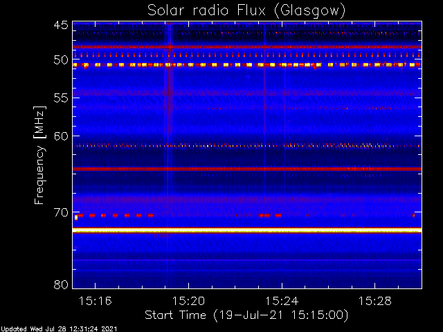443x332 pixels.
Task: Click the dotted orange line near 61 MHz
Action: [x=247, y=146]
